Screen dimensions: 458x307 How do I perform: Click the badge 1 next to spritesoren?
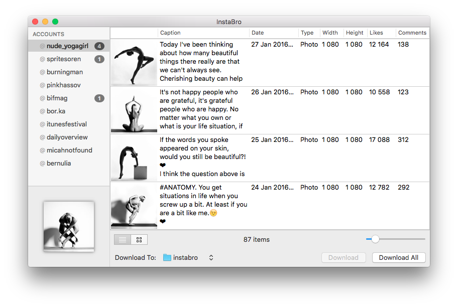[99, 59]
